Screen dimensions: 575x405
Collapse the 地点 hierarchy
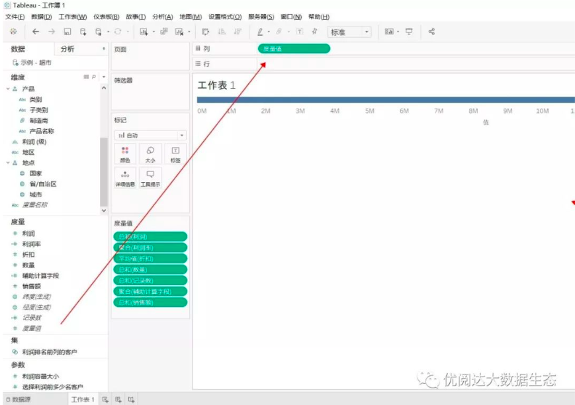(x=8, y=163)
